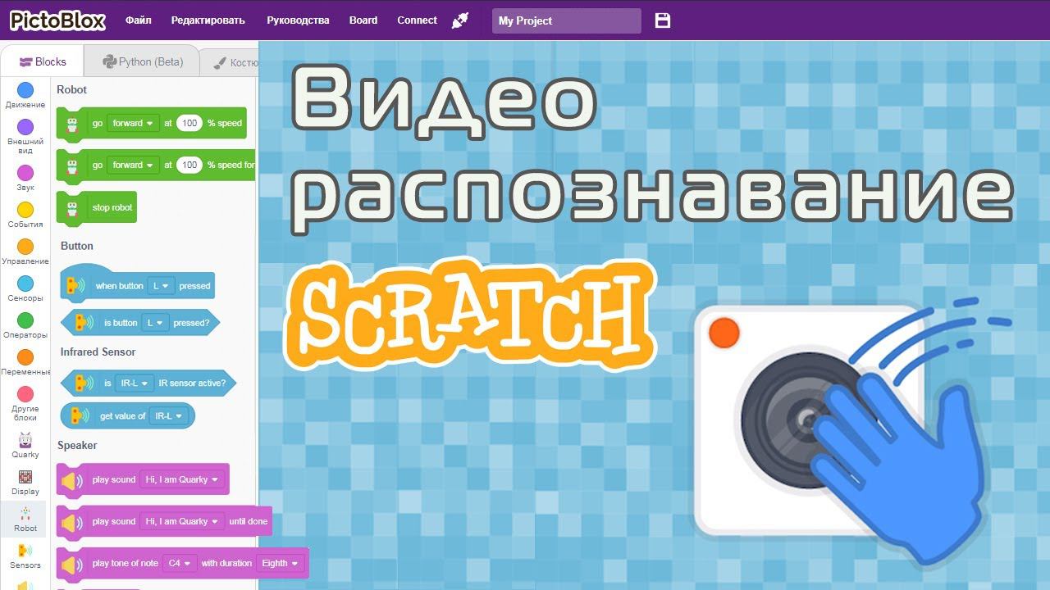Select the Сенсоры block category

(x=25, y=288)
